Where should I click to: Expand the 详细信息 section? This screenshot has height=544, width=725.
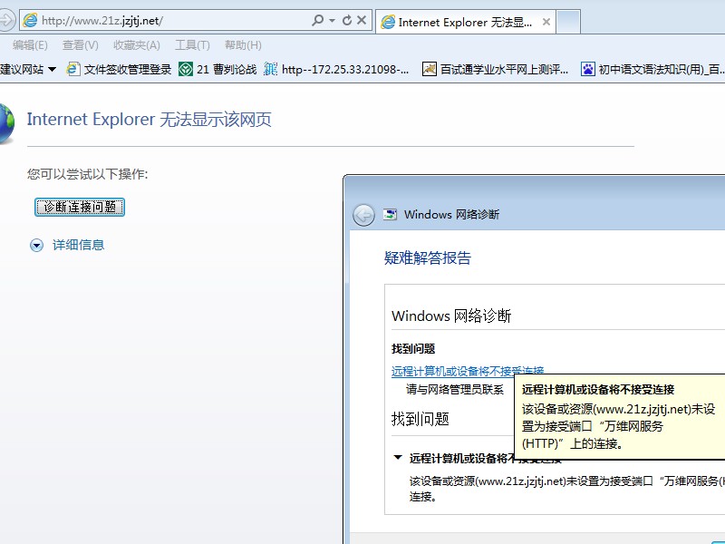pyautogui.click(x=37, y=245)
